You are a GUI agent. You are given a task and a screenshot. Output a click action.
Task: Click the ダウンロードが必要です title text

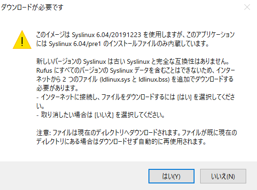coord(32,7)
